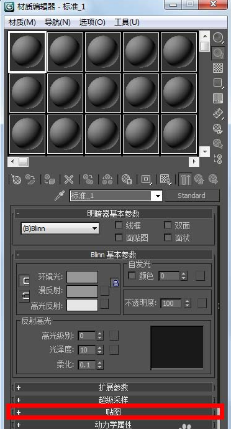
Task: Collapse the 明暗器基本参数 rollout
Action: (114, 214)
